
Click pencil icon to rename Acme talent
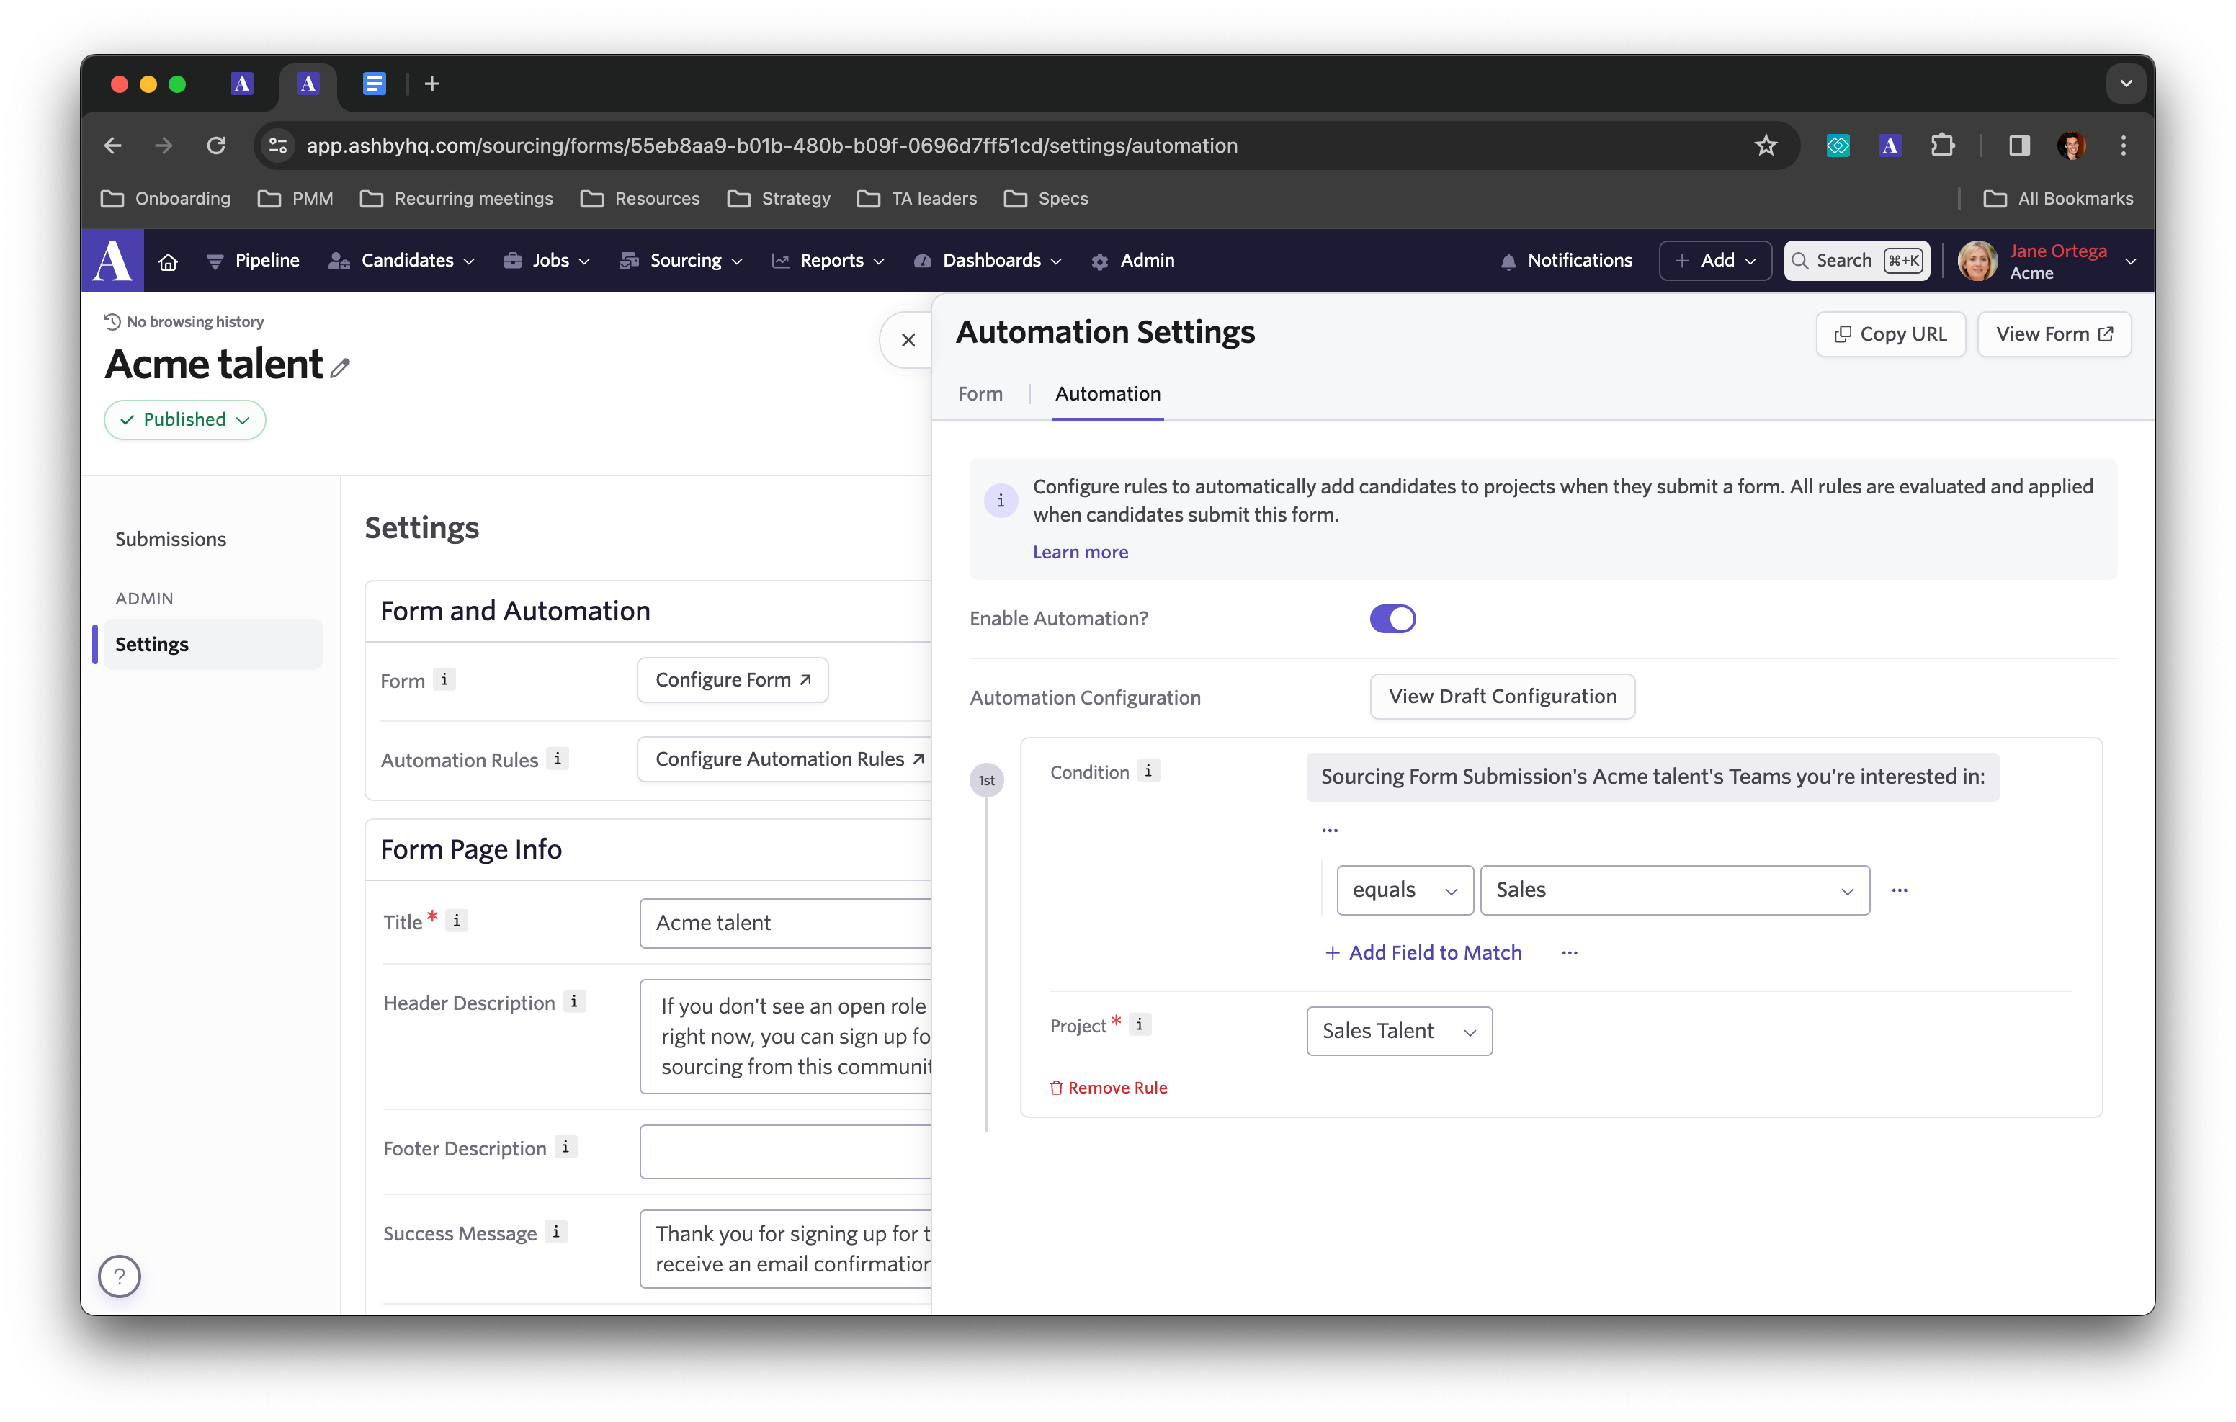tap(341, 368)
